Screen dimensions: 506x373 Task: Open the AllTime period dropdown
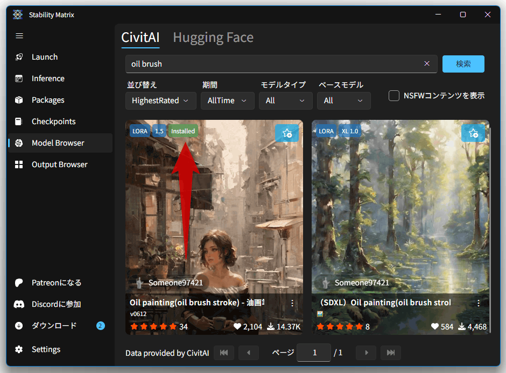pyautogui.click(x=228, y=101)
